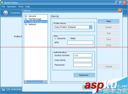The image size is (128, 94).
Task: Click the tree panel scroll left arrow
Action: 26,82
